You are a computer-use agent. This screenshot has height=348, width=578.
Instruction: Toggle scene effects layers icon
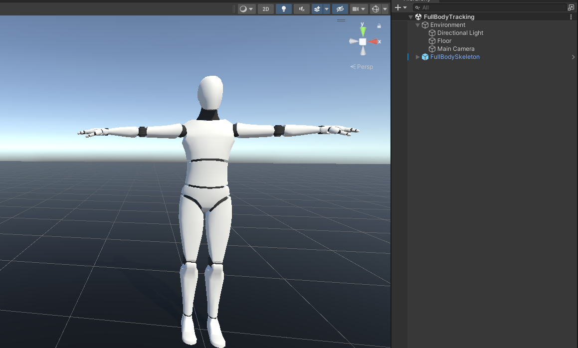317,9
